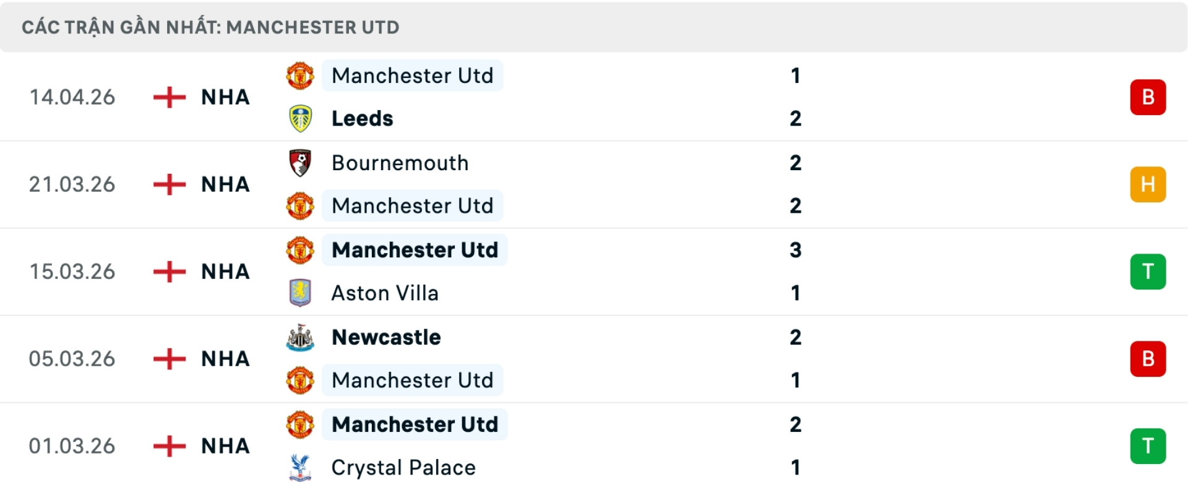Click the Bournemouth club crest icon
This screenshot has width=1188, height=490.
click(300, 163)
